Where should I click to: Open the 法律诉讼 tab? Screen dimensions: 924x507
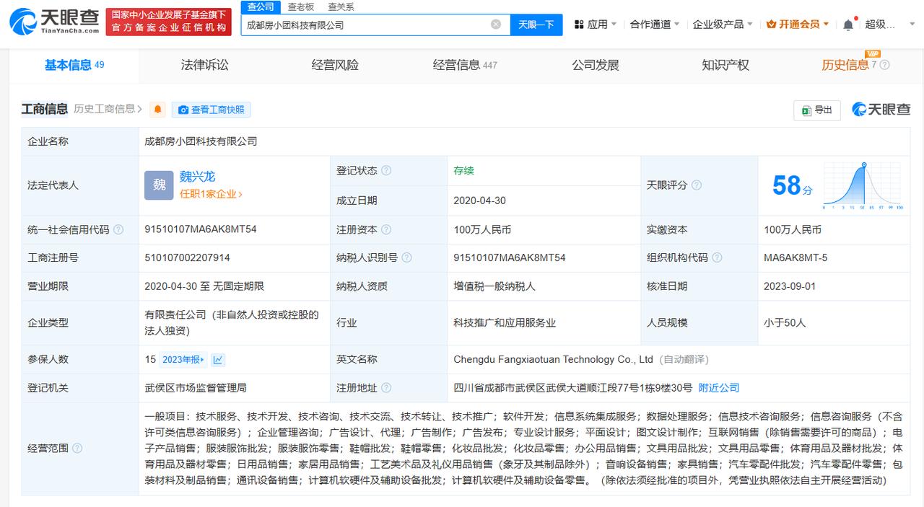(204, 65)
